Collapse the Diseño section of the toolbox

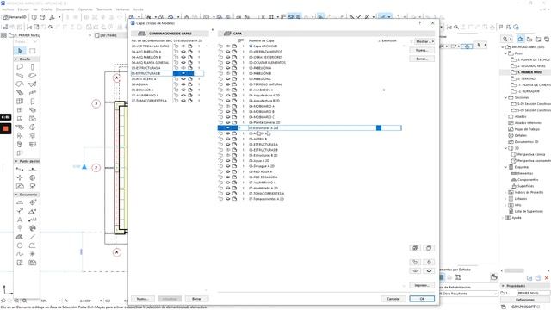click(x=16, y=59)
